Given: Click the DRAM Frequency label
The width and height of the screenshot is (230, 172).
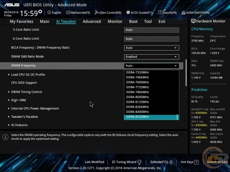Looking at the screenshot, I should 23,66.
